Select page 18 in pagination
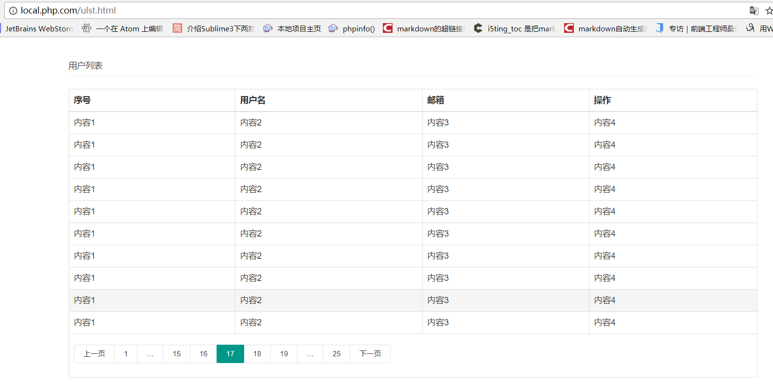This screenshot has width=773, height=392. (x=257, y=354)
